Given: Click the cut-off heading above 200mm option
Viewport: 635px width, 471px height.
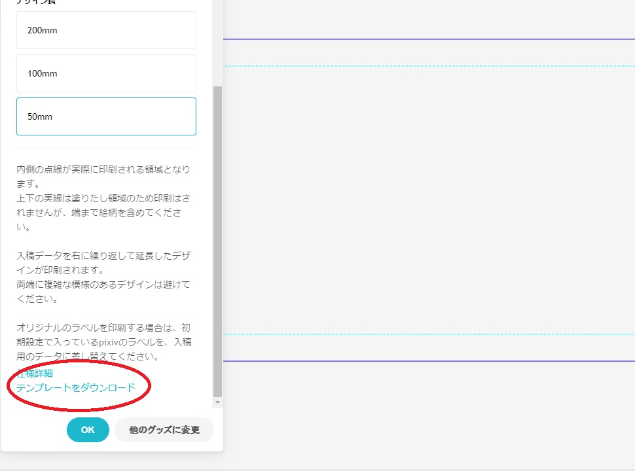Looking at the screenshot, I should (x=36, y=3).
